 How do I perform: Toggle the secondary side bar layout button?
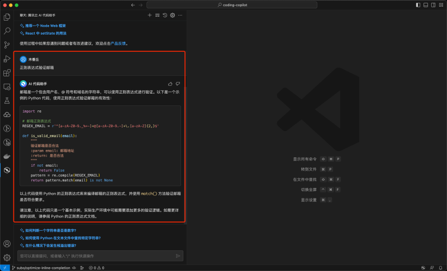click(434, 5)
